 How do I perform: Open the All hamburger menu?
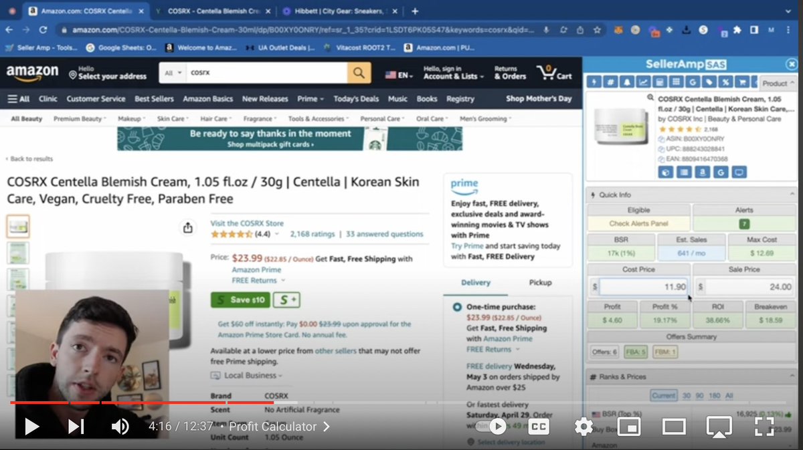pos(19,98)
